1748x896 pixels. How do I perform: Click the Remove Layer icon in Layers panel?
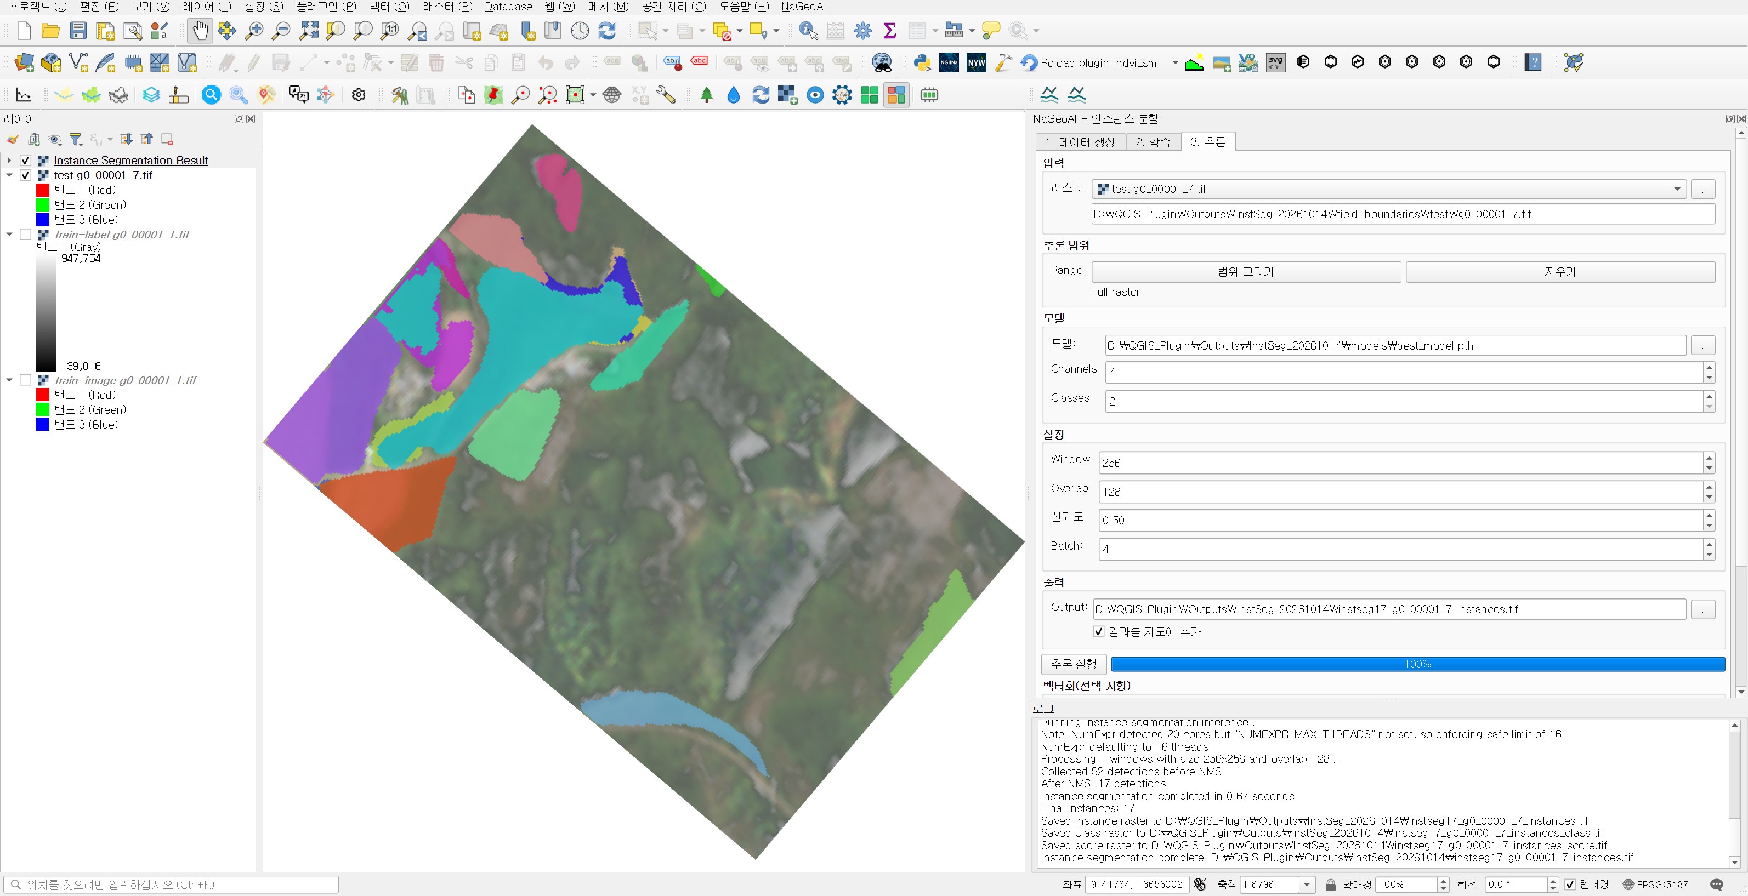pos(167,139)
